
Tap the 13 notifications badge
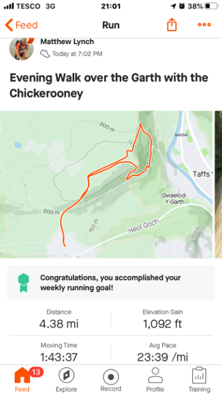36,372
